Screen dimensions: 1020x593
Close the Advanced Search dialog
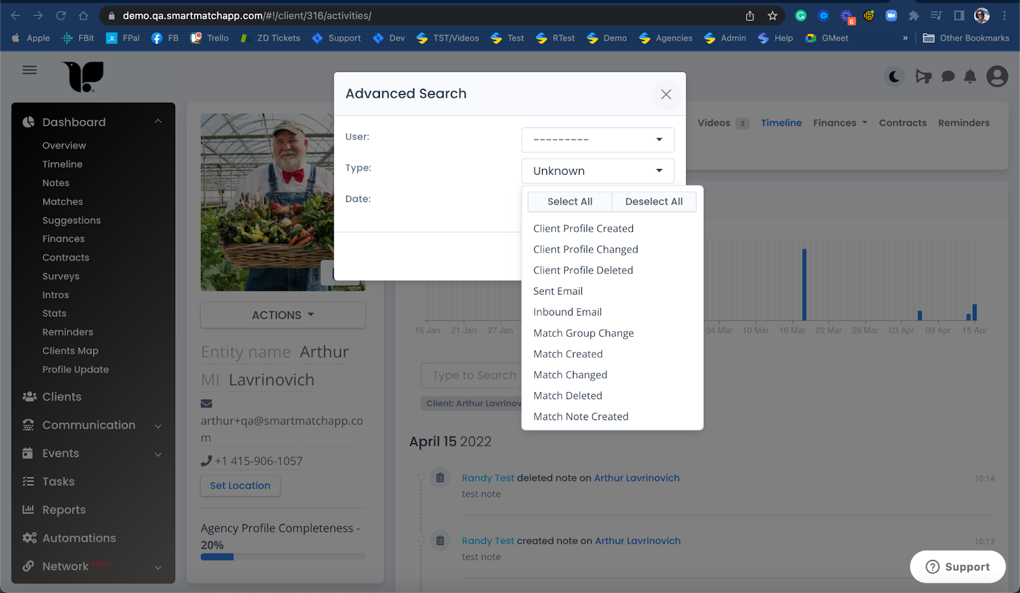[666, 94]
